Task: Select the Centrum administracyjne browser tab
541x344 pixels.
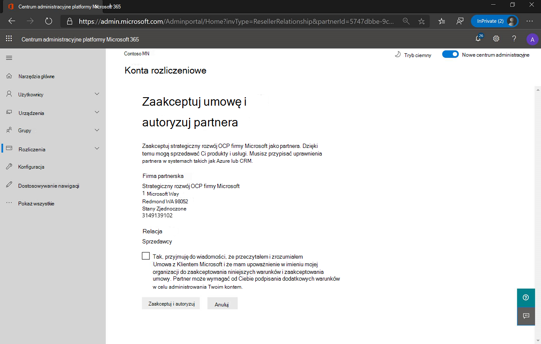Action: point(53,7)
